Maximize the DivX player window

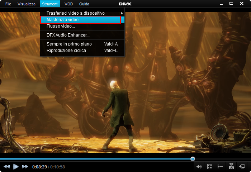pos(231,3)
